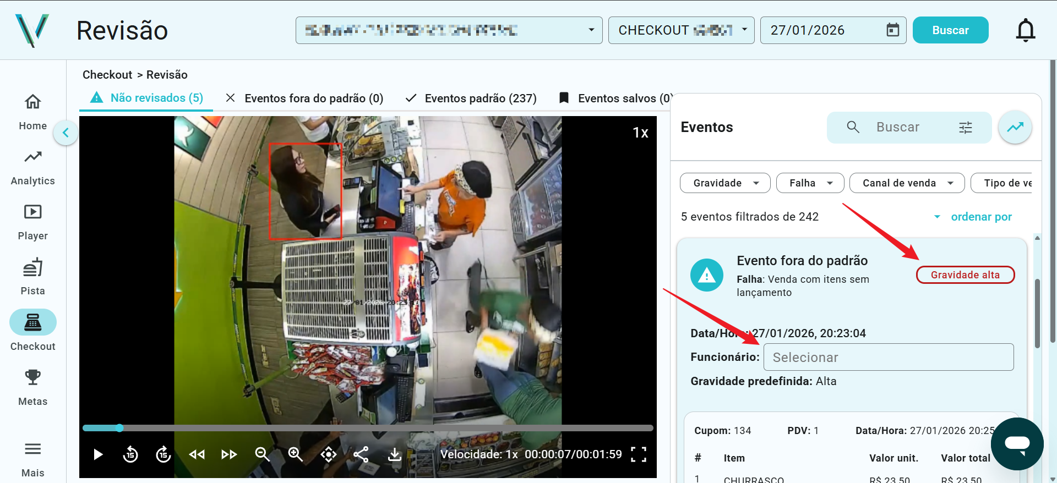Download the video clip
Screen dimensions: 1057x483
pos(395,454)
